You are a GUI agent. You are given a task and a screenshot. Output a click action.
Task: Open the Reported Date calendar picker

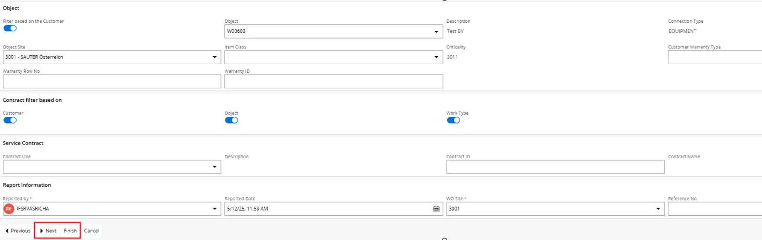click(x=436, y=209)
